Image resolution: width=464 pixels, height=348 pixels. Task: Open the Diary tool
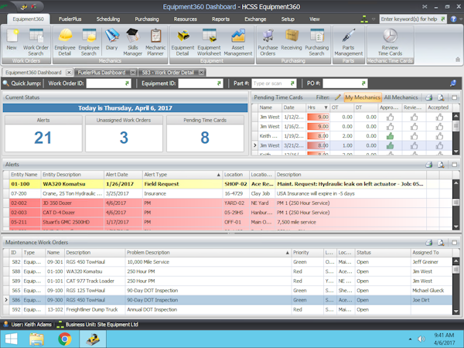[x=111, y=40]
